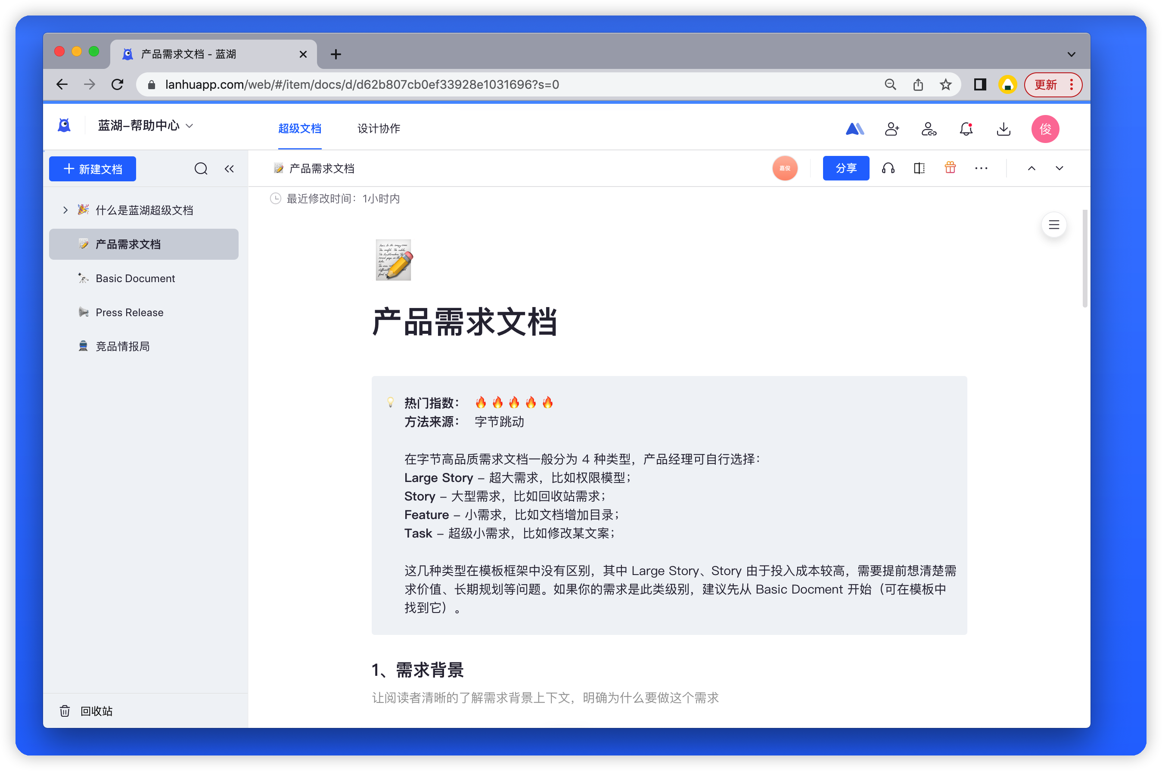Click the collaborator avatar next to Share
1162x771 pixels.
(x=784, y=168)
